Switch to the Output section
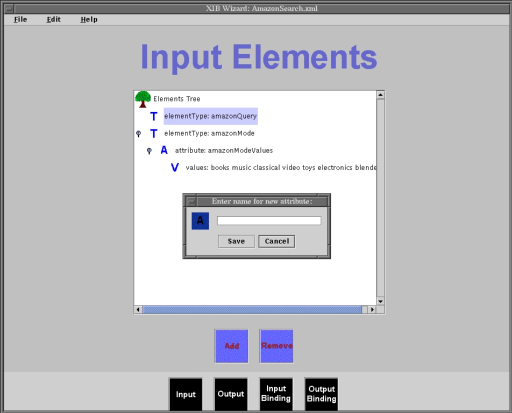Viewport: 512px width, 413px height. click(x=231, y=394)
